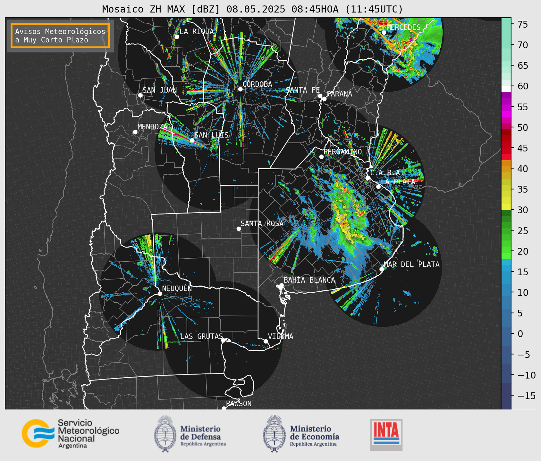Click the white 60 dBZ color band
Image resolution: width=541 pixels, height=461 pixels.
coord(506,89)
